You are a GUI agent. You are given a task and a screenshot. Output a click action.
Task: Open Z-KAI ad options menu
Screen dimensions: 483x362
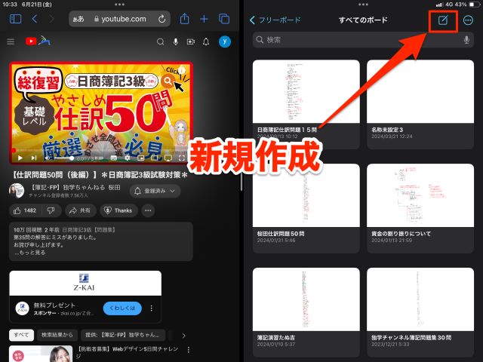151,308
